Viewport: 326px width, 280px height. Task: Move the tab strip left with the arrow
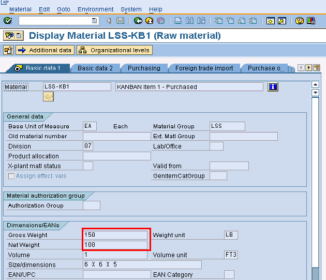301,68
